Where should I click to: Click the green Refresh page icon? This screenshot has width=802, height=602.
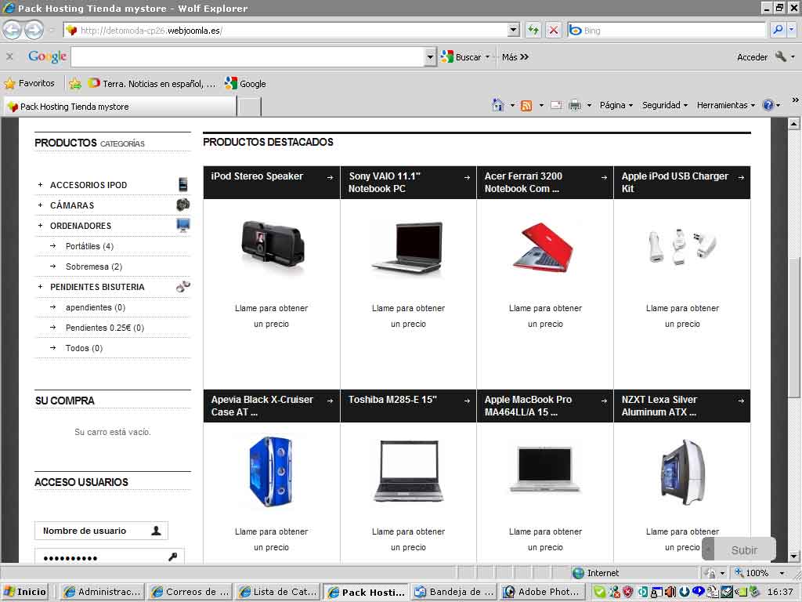533,31
